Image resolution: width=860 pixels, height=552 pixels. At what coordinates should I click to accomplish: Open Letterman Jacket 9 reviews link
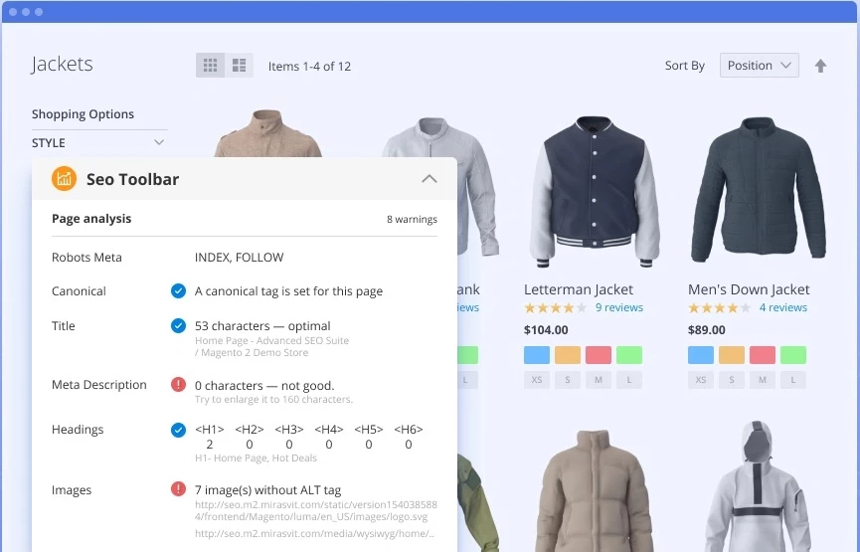click(x=619, y=307)
